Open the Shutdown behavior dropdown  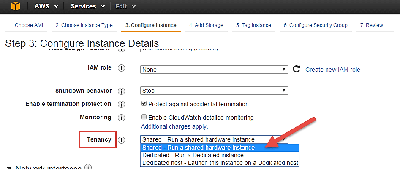pyautogui.click(x=214, y=91)
